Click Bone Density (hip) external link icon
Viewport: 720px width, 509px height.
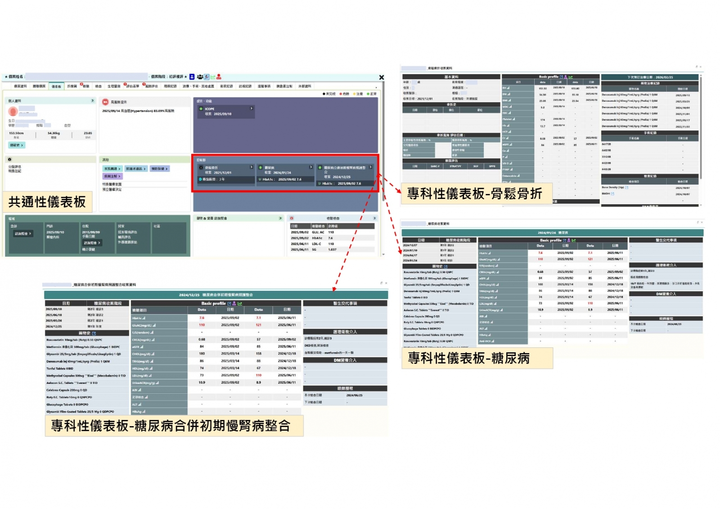coord(626,187)
